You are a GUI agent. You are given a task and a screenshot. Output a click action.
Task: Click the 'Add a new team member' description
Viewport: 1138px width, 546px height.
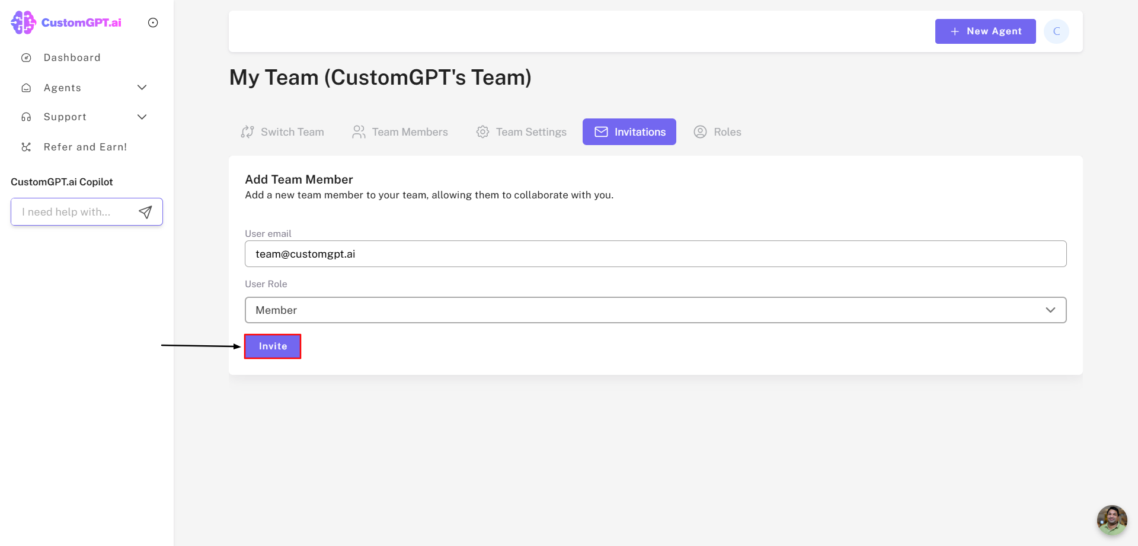[429, 195]
